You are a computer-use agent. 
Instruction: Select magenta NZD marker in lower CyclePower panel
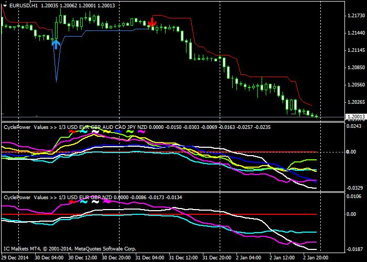106,201
